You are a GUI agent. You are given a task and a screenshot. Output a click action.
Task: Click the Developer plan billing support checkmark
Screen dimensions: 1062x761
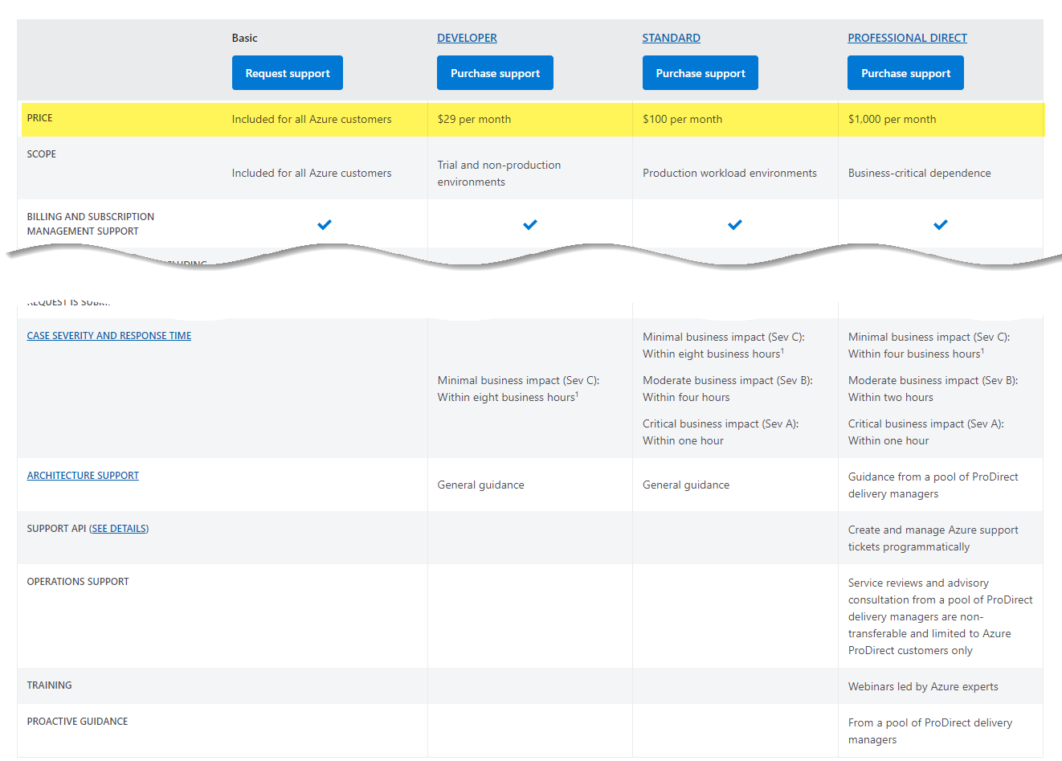pyautogui.click(x=530, y=225)
